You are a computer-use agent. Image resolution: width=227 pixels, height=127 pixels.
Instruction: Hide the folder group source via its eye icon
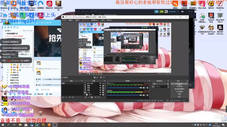[100, 95]
